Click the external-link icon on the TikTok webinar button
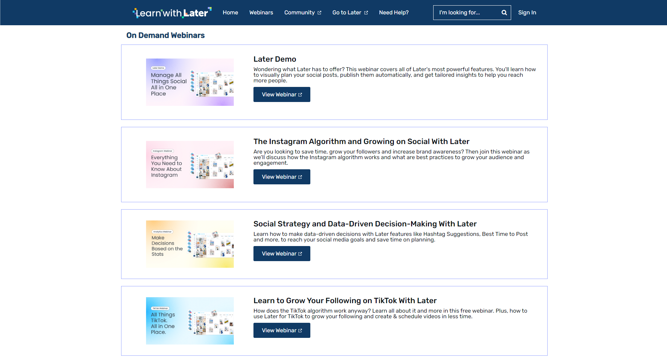 click(x=300, y=330)
